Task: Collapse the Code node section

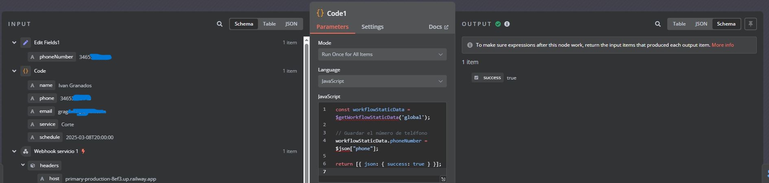Action: pyautogui.click(x=14, y=71)
